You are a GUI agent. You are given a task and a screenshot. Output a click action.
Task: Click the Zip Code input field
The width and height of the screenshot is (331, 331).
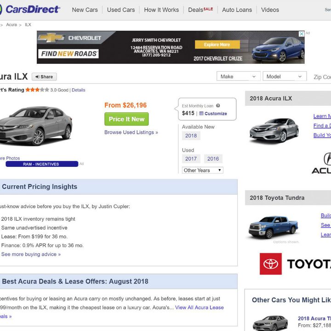322,77
